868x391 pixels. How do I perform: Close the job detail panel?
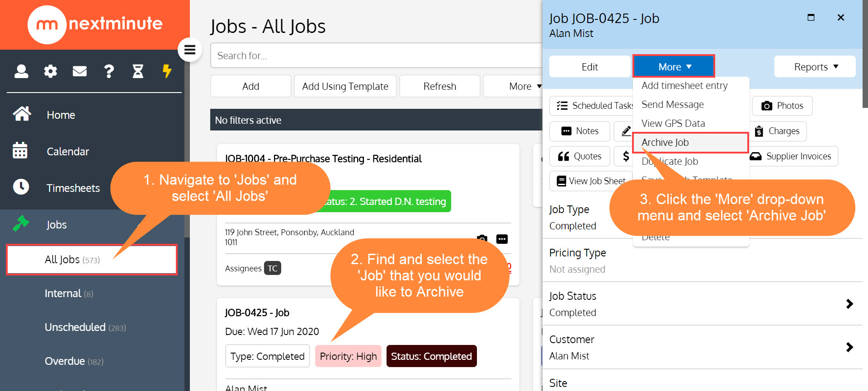tap(841, 18)
